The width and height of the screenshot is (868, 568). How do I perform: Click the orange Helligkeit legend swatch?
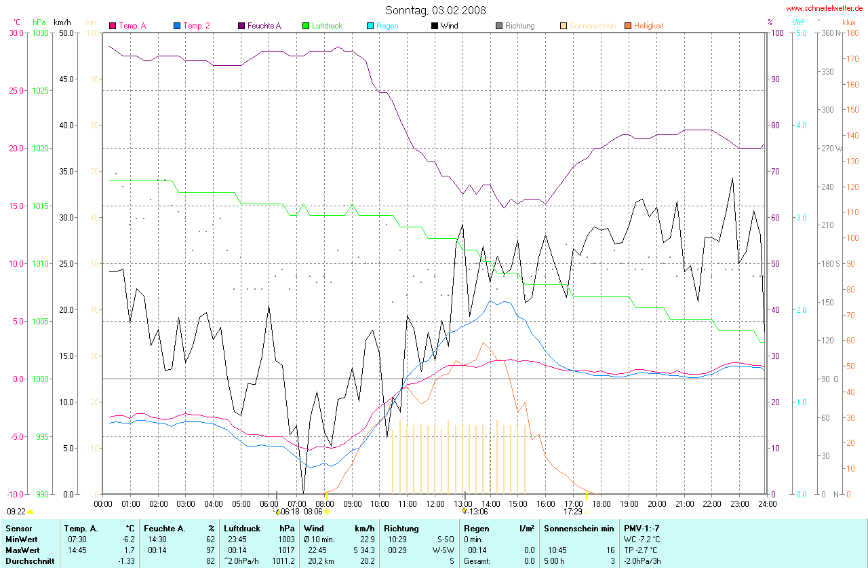[x=627, y=26]
